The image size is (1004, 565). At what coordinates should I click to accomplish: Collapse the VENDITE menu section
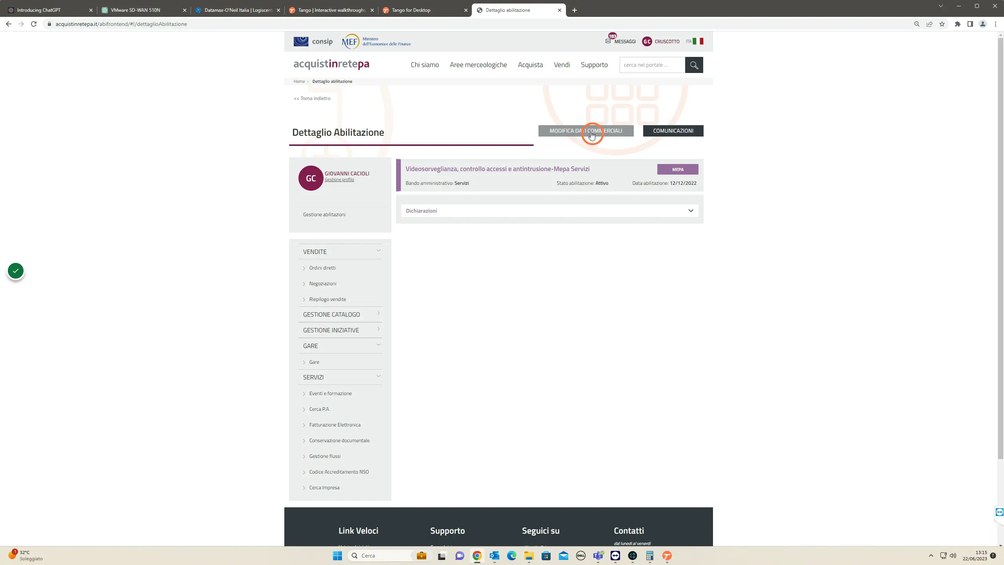(340, 252)
